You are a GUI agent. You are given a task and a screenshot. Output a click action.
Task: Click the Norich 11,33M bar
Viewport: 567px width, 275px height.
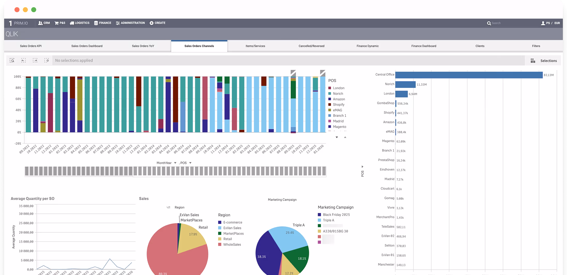click(405, 85)
